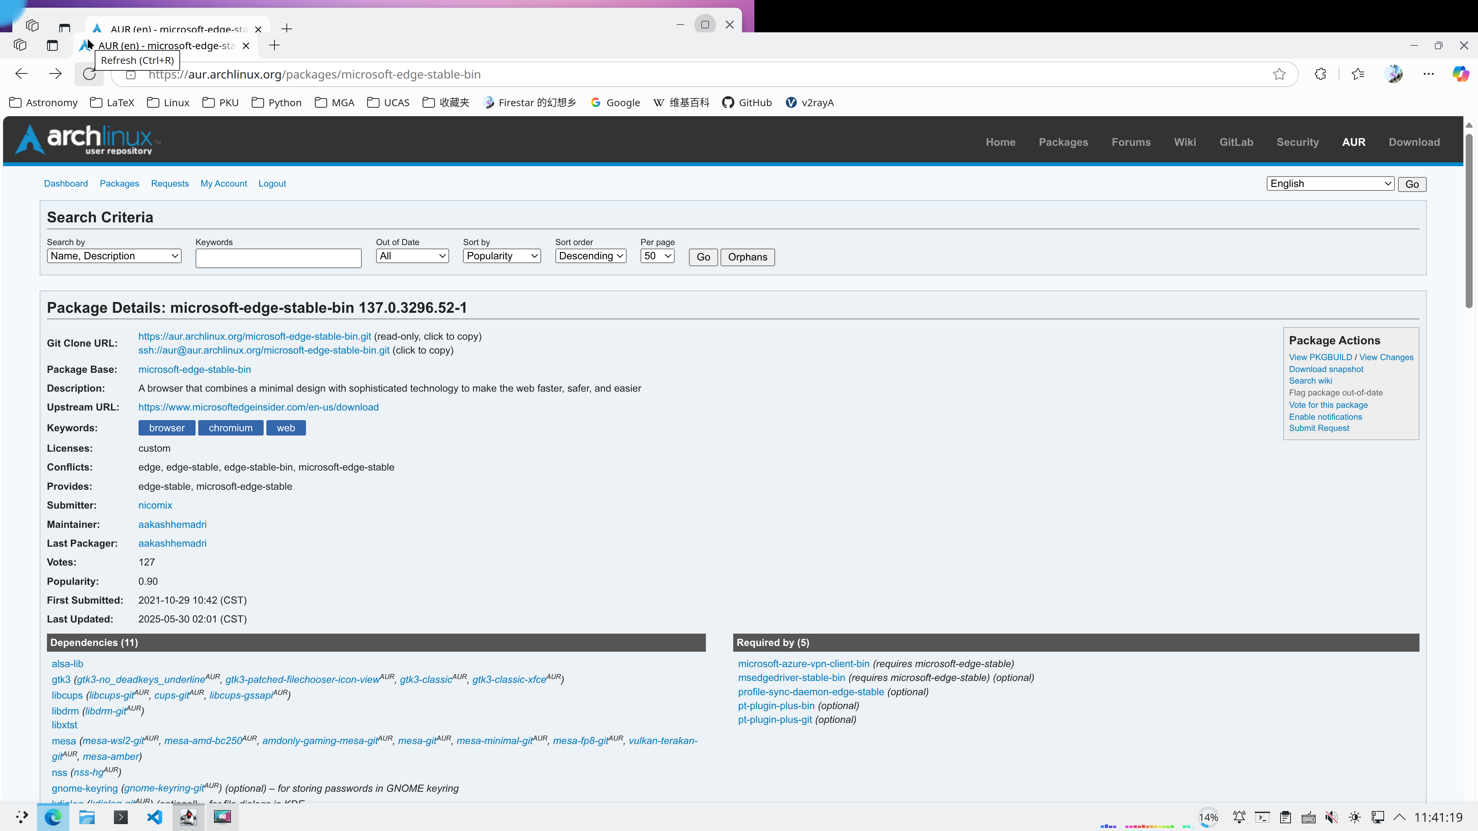Click the browser Back arrow
Viewport: 1478px width, 831px height.
pos(22,74)
